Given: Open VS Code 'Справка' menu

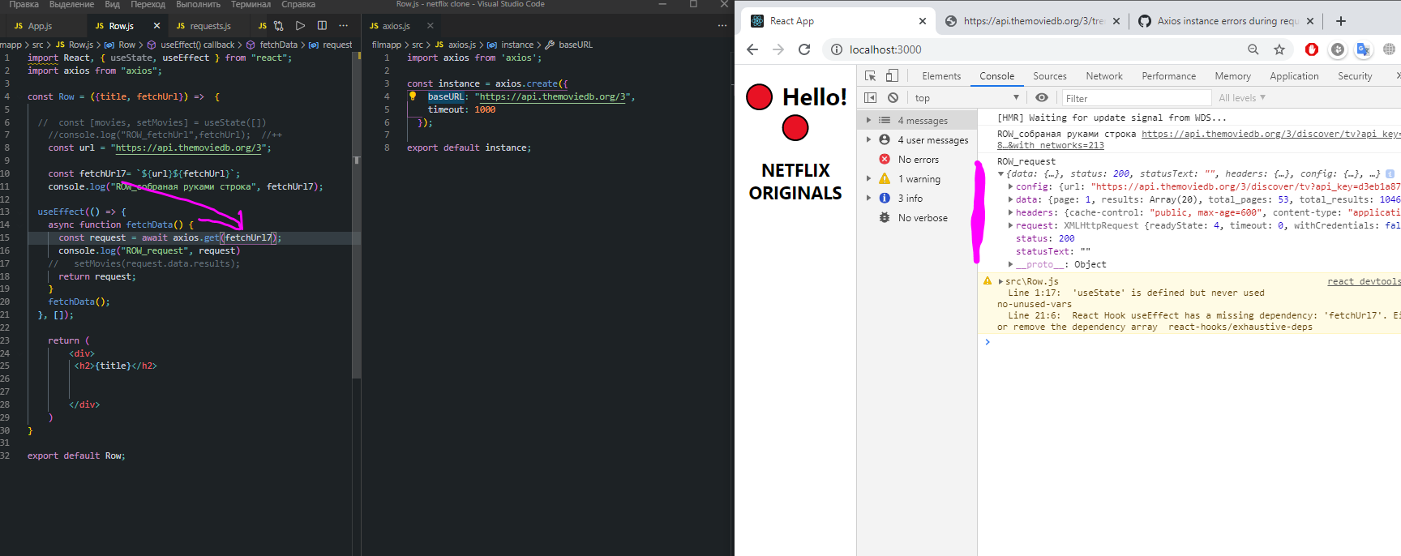Looking at the screenshot, I should click(x=298, y=5).
